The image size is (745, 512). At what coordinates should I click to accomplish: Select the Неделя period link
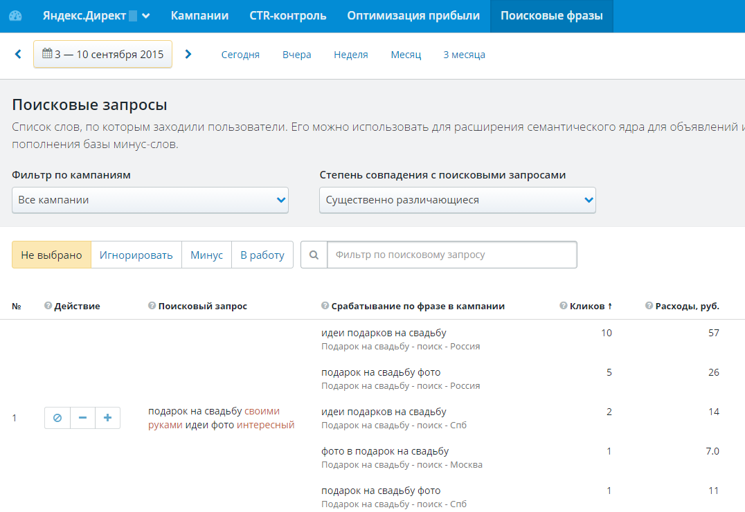[350, 55]
